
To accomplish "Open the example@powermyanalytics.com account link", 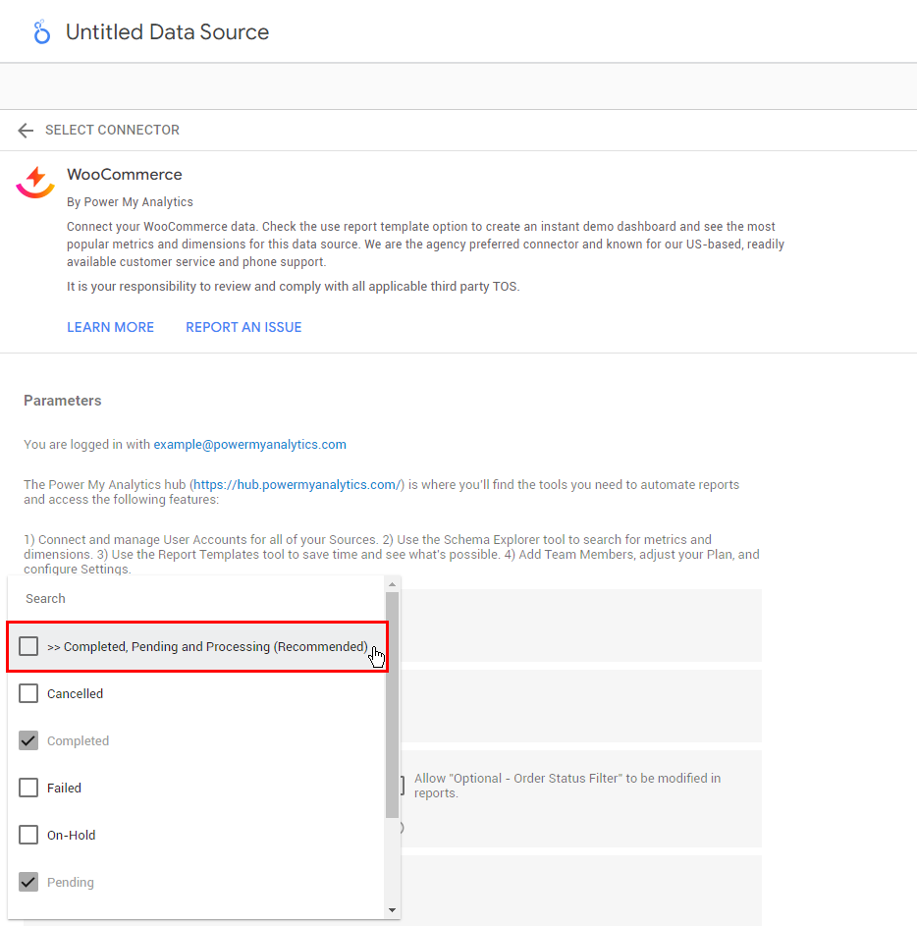I will click(249, 444).
